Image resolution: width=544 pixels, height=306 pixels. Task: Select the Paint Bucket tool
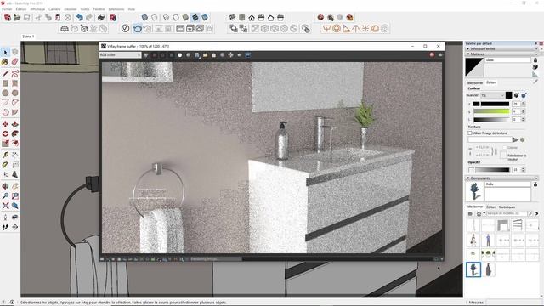click(x=5, y=62)
